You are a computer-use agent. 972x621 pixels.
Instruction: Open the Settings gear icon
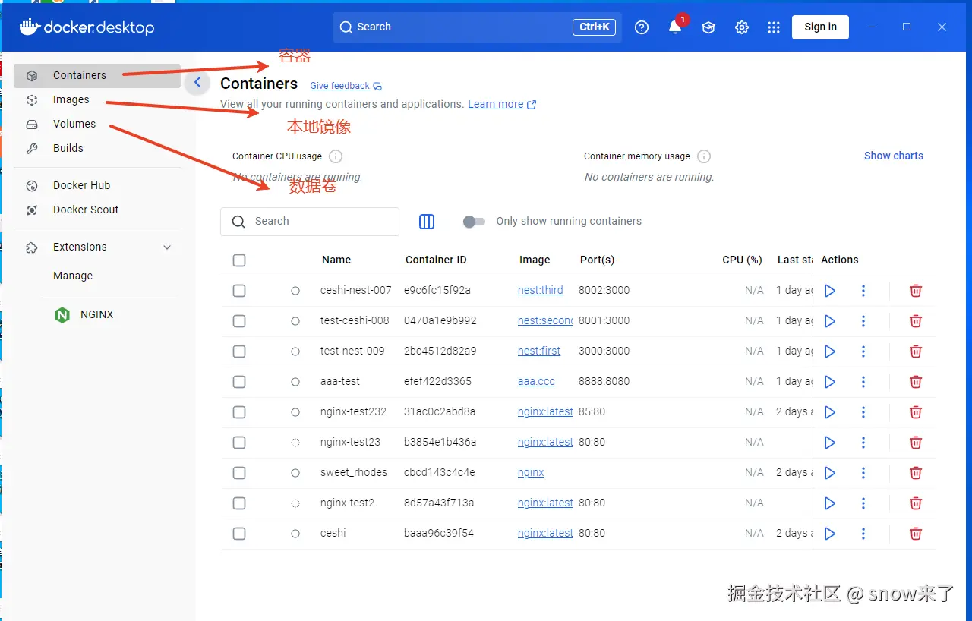point(742,27)
